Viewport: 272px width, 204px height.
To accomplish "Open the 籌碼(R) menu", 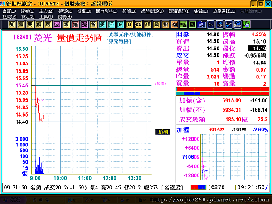I will (x=65, y=11).
